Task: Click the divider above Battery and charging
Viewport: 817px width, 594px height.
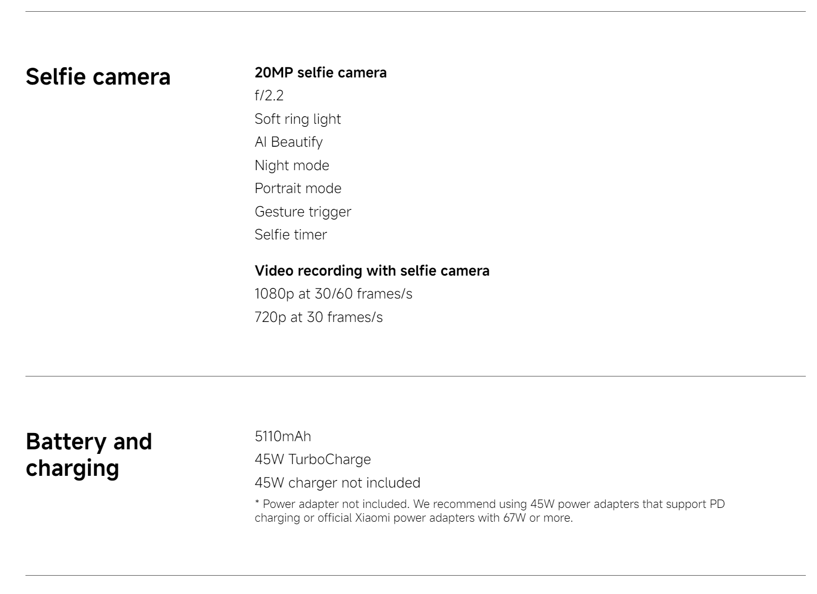Action: (415, 376)
